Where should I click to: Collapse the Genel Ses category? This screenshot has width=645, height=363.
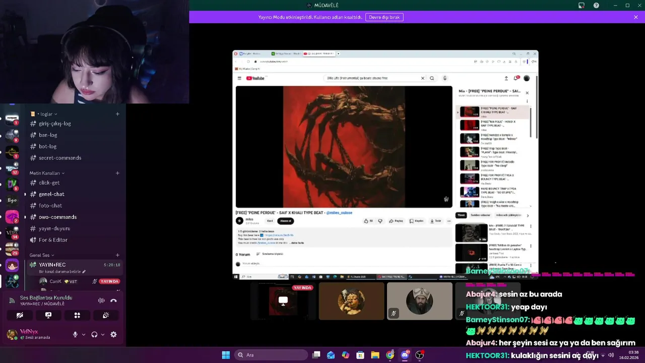(42, 255)
